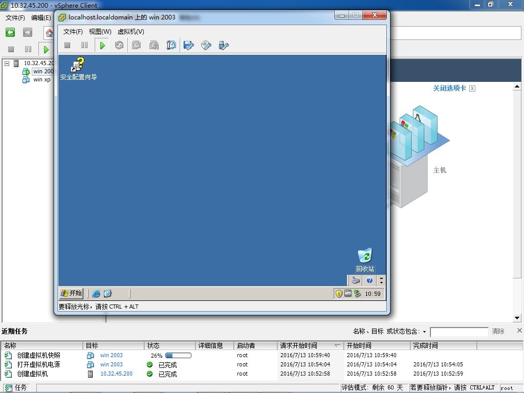The width and height of the screenshot is (524, 393).
Task: Open 文件(F) menu in console window
Action: 73,31
